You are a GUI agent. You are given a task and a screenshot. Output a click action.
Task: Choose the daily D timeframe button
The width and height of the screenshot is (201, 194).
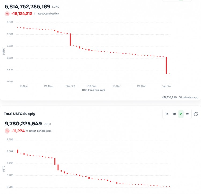pyautogui.click(x=181, y=114)
